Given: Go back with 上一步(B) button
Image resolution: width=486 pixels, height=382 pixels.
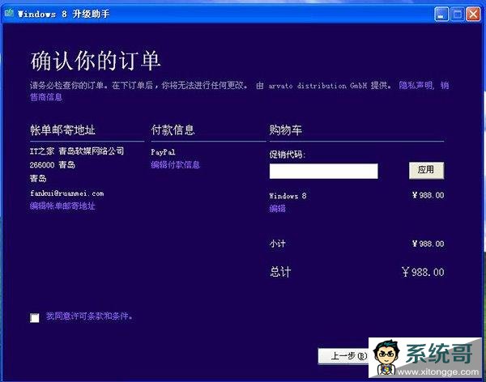Looking at the screenshot, I should [x=343, y=356].
